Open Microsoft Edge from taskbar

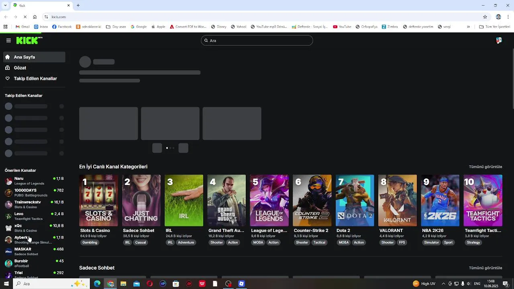click(97, 284)
